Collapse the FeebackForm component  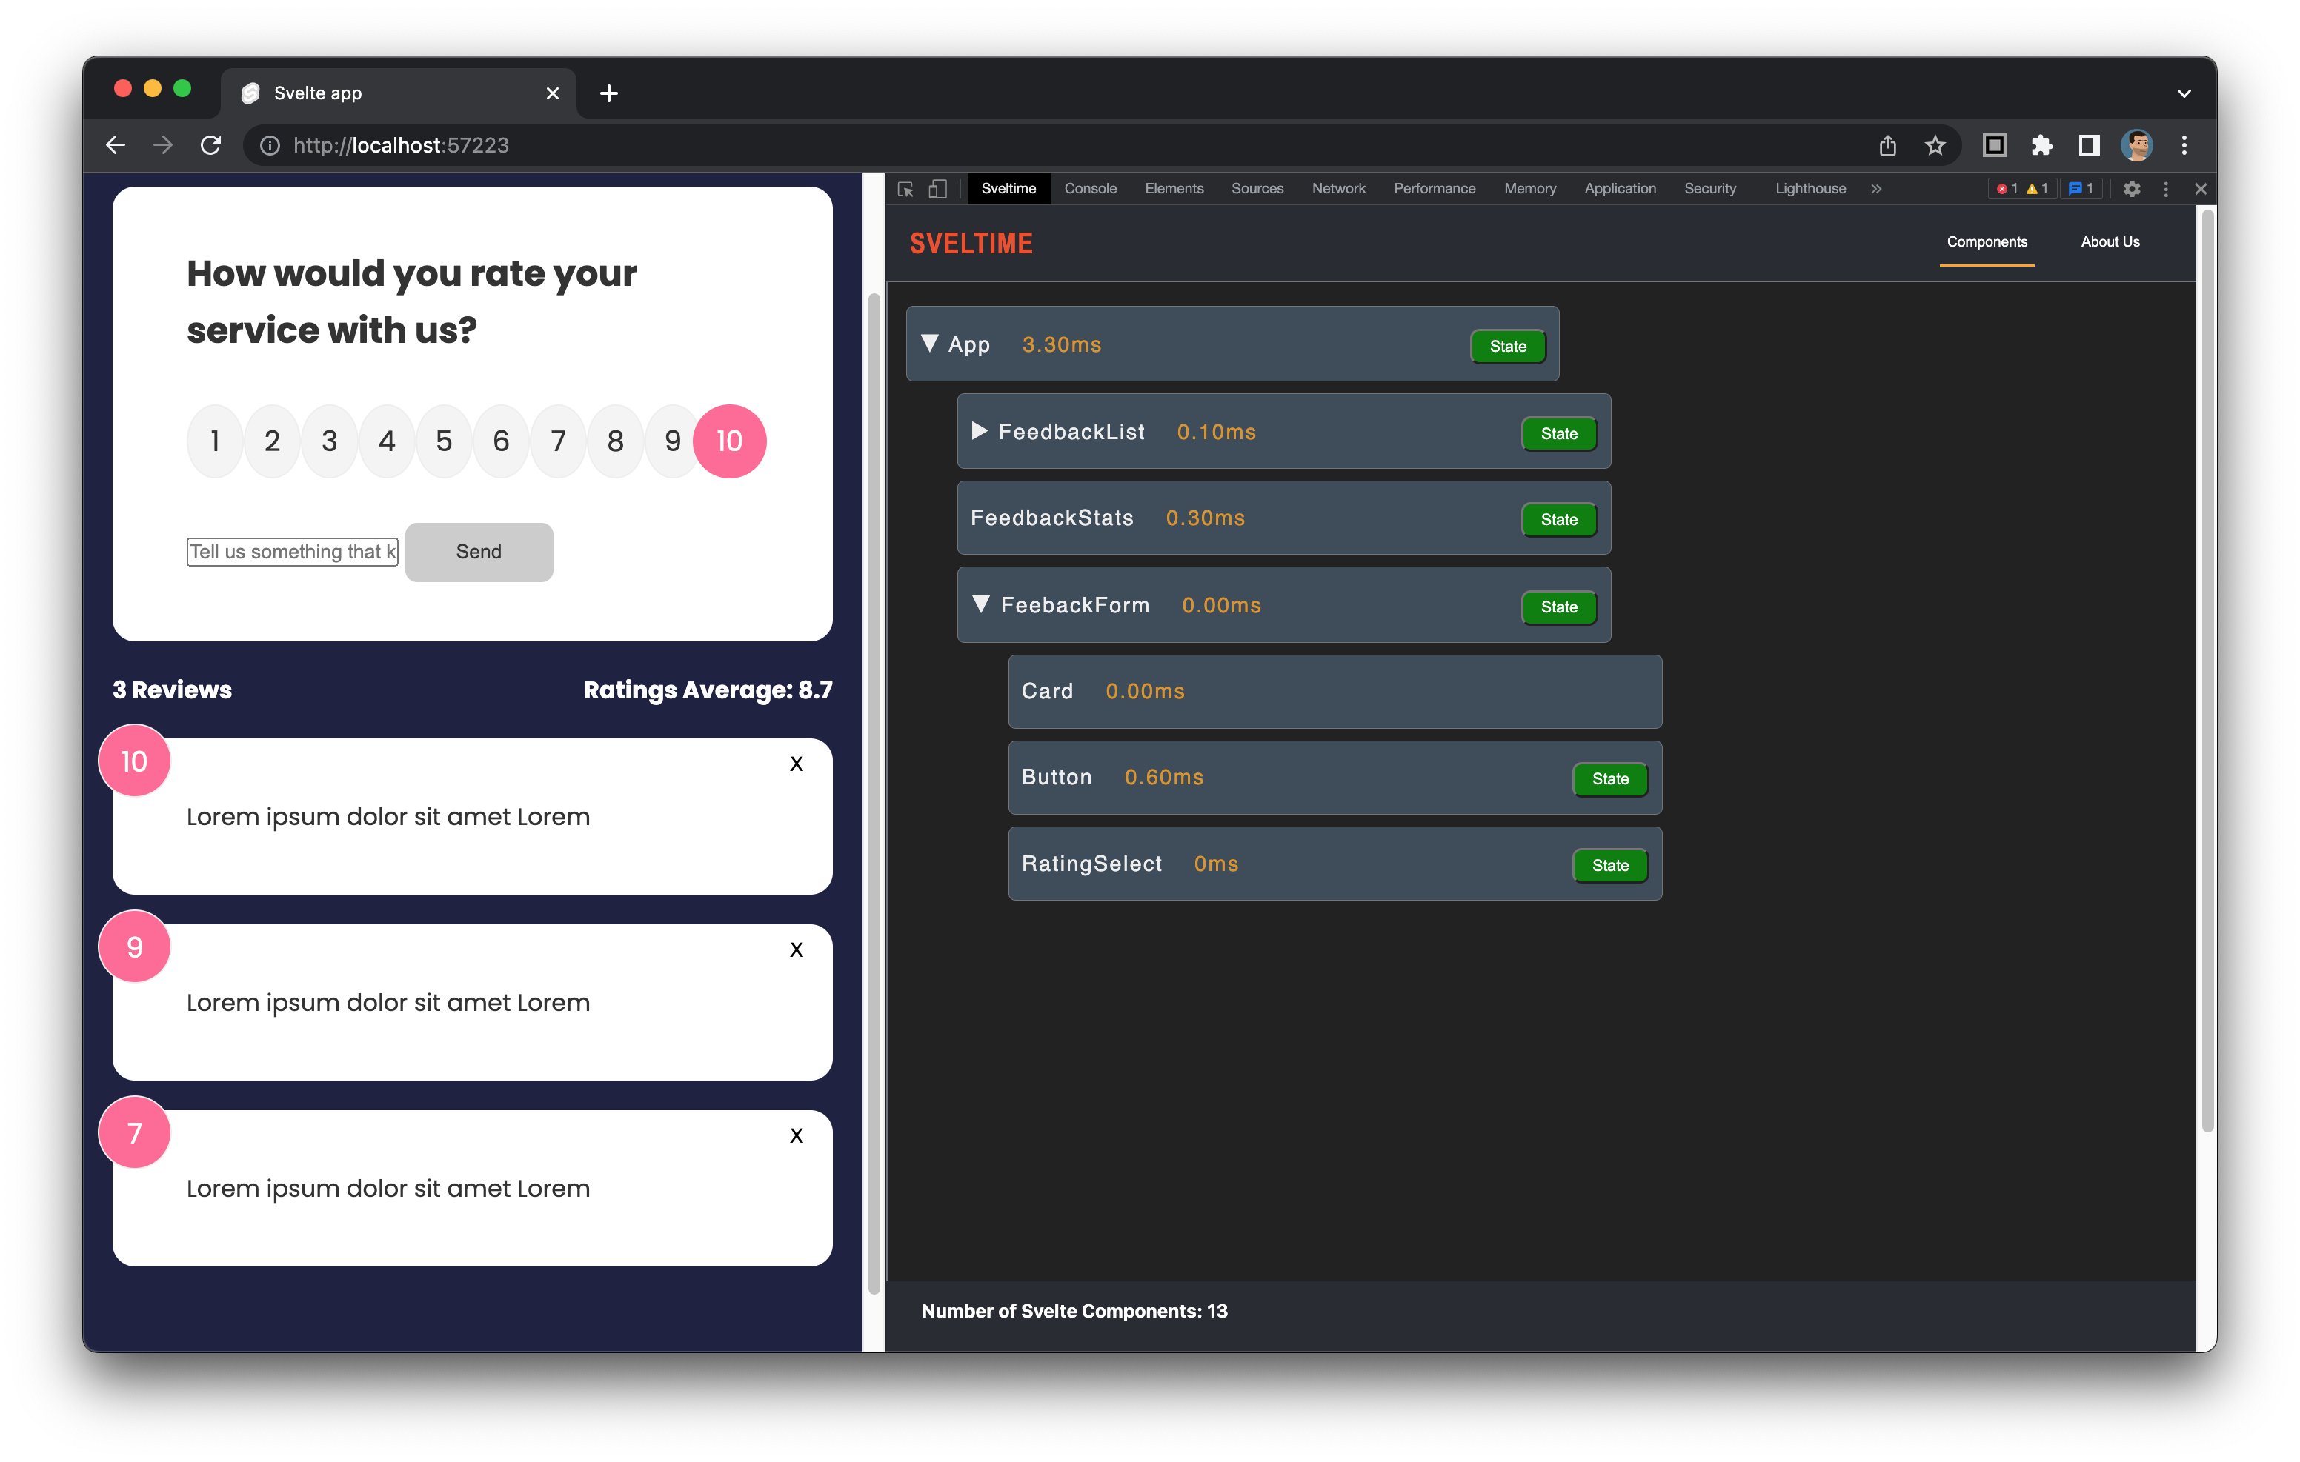click(x=980, y=604)
